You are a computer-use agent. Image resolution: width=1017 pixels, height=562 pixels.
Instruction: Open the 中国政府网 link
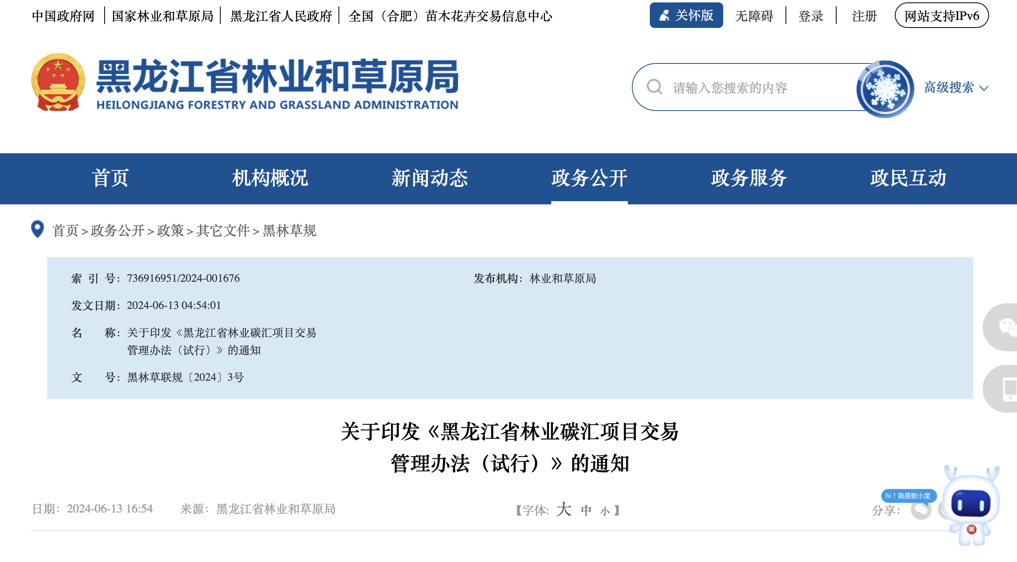point(63,16)
